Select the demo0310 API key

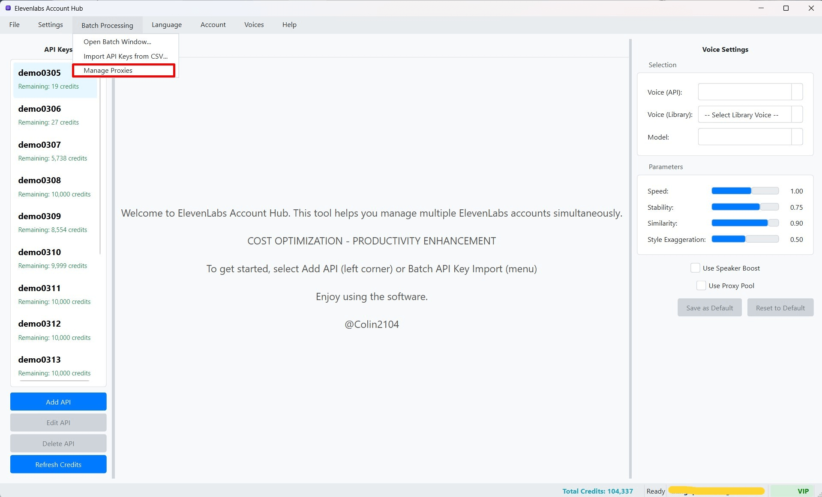[55, 259]
